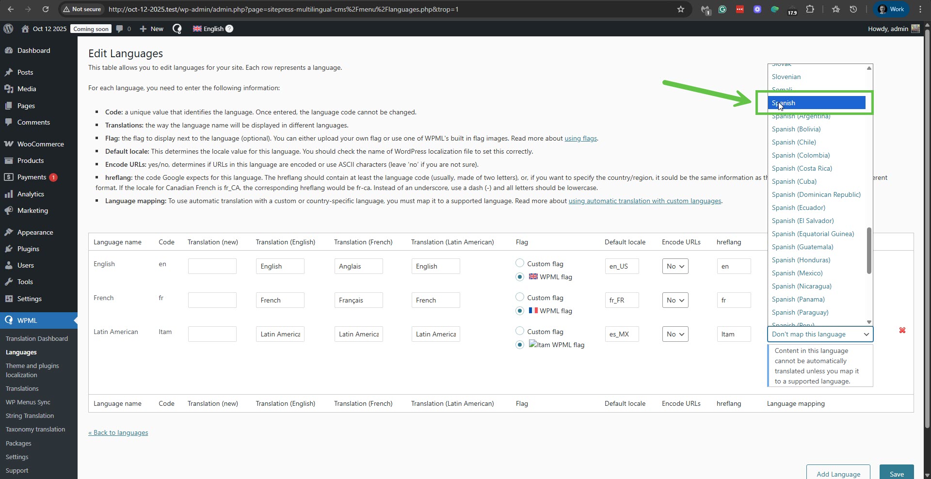Screen dimensions: 931x479
Task: Open String Translation in WPML submenu
Action: click(x=30, y=415)
